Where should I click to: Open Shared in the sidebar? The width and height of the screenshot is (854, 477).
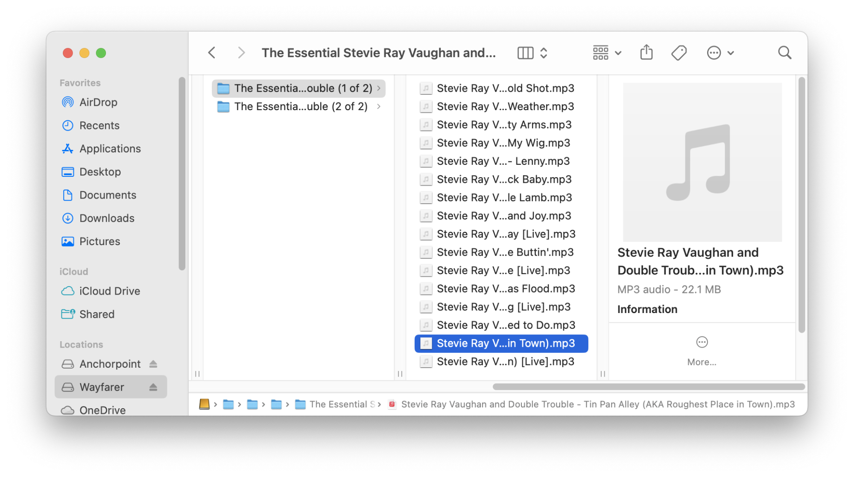coord(110,314)
